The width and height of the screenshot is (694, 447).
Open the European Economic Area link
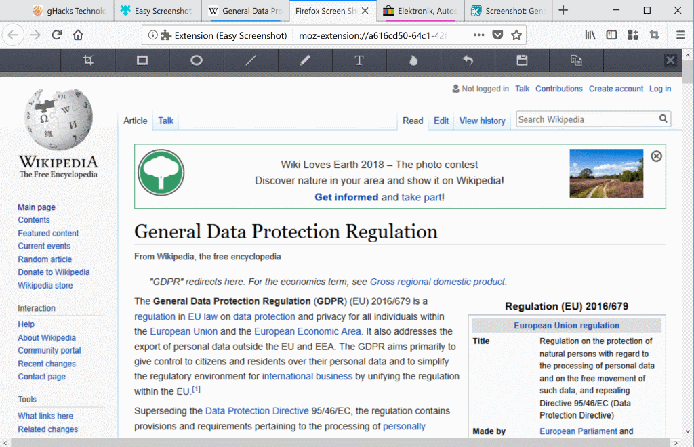[308, 332]
